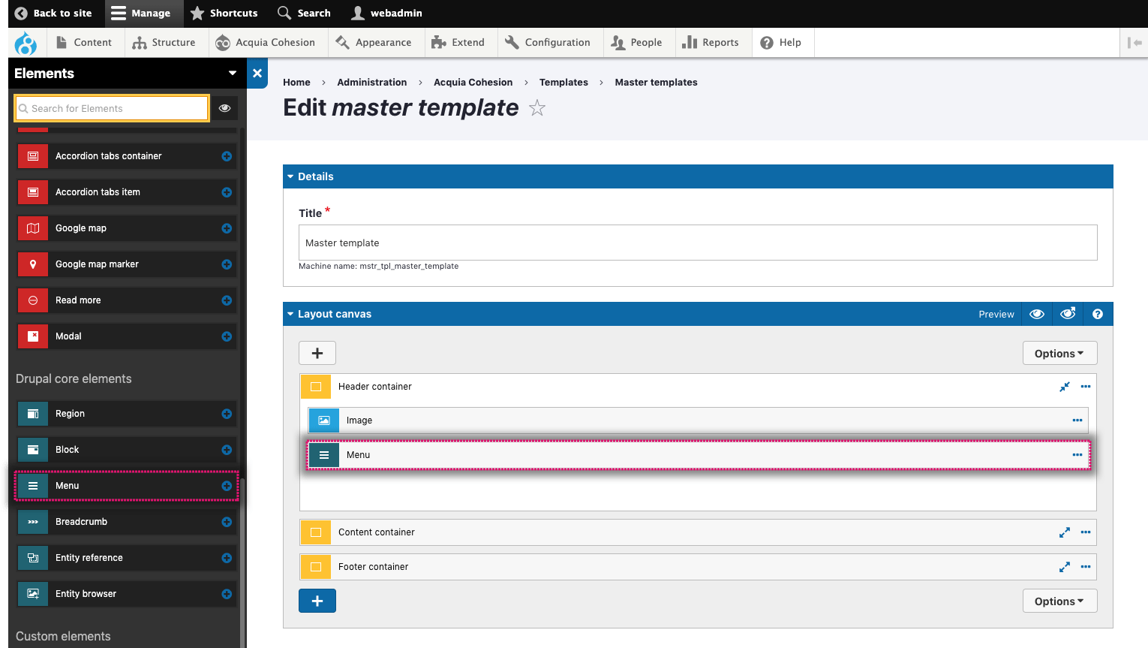This screenshot has height=648, width=1148.
Task: Open the Help menu
Action: (781, 43)
